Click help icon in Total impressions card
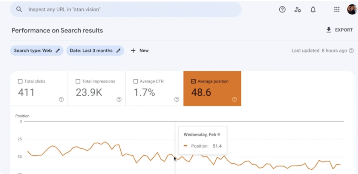358x174 pixels. tap(119, 99)
